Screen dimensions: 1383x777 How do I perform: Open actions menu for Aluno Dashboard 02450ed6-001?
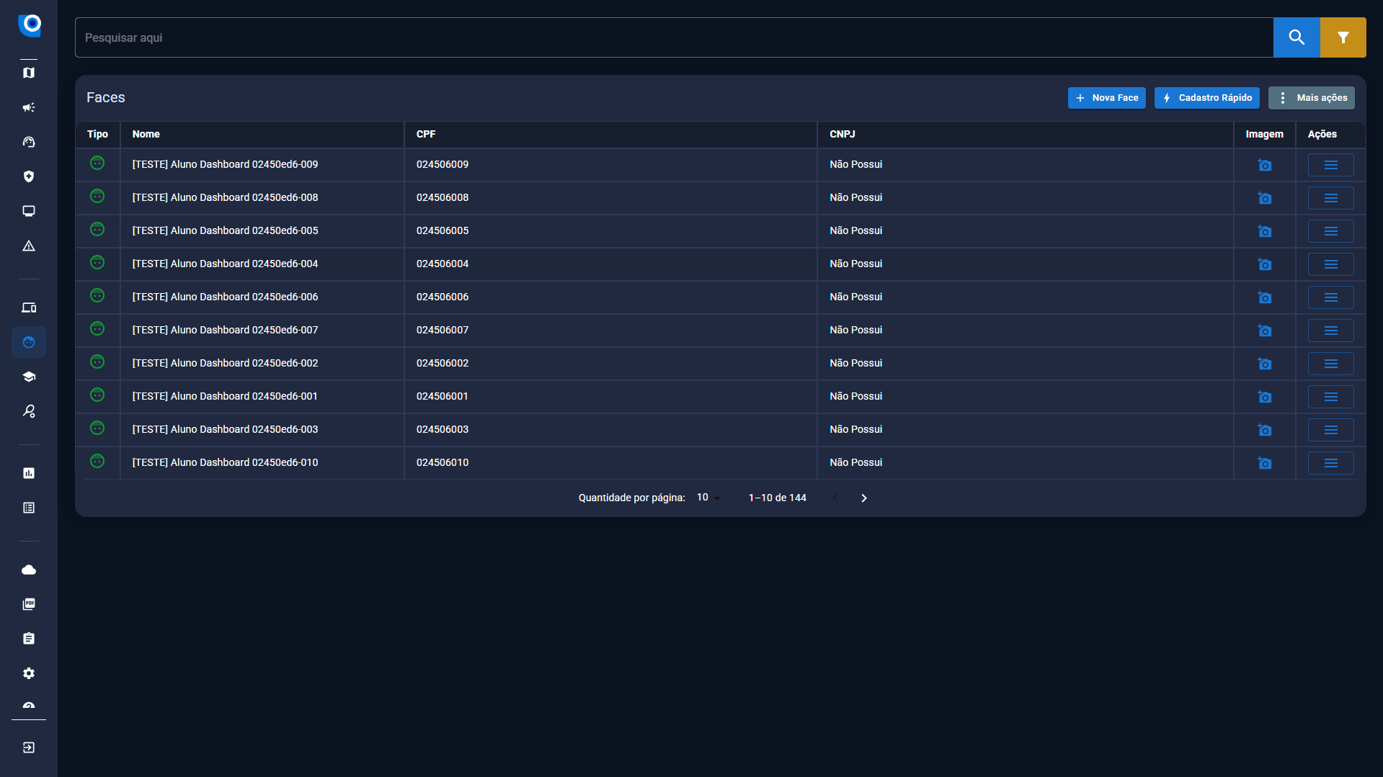(1330, 397)
